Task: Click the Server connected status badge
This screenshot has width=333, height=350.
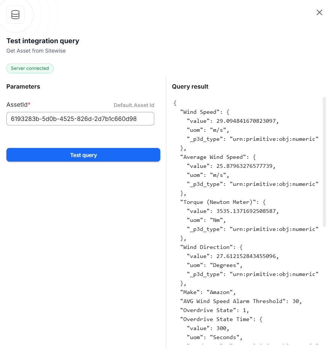Action: (x=30, y=68)
